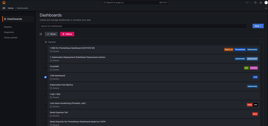
Task: Click the kubernetes tag beside the deployment tag
Action: (x=240, y=59)
